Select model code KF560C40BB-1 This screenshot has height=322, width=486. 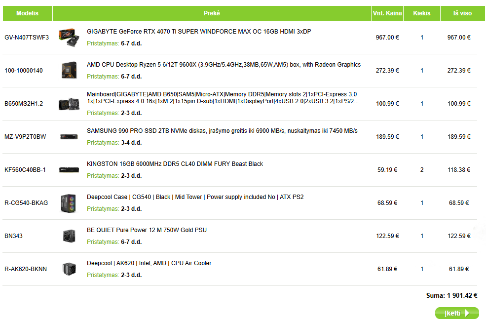click(25, 170)
